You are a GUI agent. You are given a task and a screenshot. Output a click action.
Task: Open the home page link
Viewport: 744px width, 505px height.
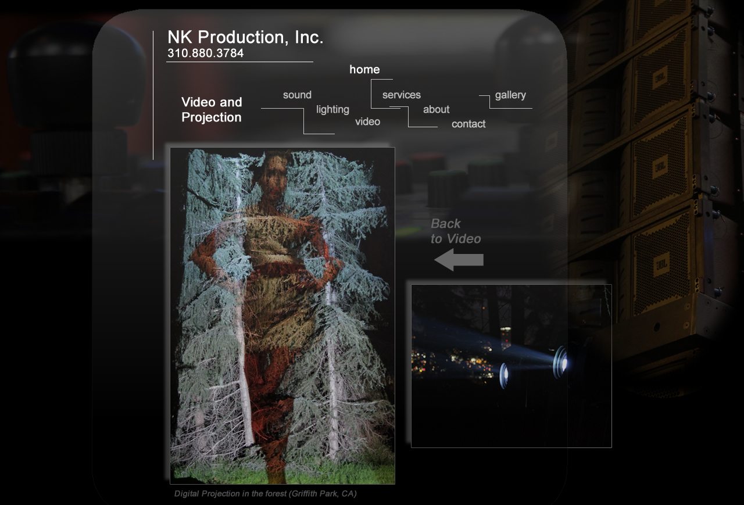[364, 70]
